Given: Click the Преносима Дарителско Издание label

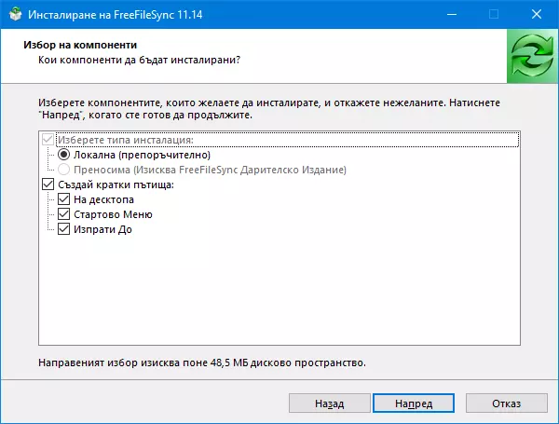Looking at the screenshot, I should click(x=210, y=170).
